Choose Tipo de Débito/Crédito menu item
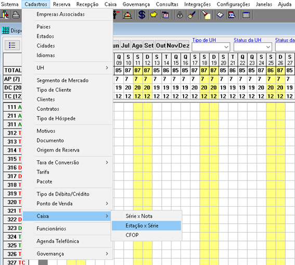Screen dimensions: 295x265 pos(67,194)
